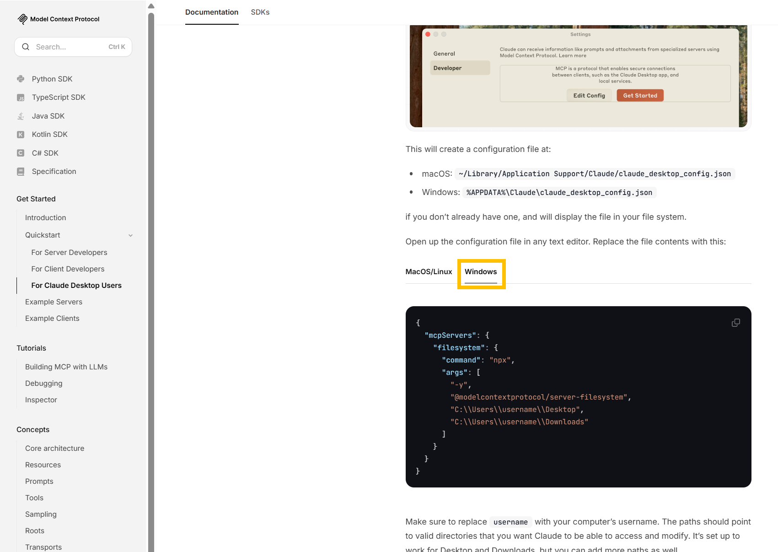The height and width of the screenshot is (552, 778).
Task: Open the Tools concept page
Action: pos(34,498)
